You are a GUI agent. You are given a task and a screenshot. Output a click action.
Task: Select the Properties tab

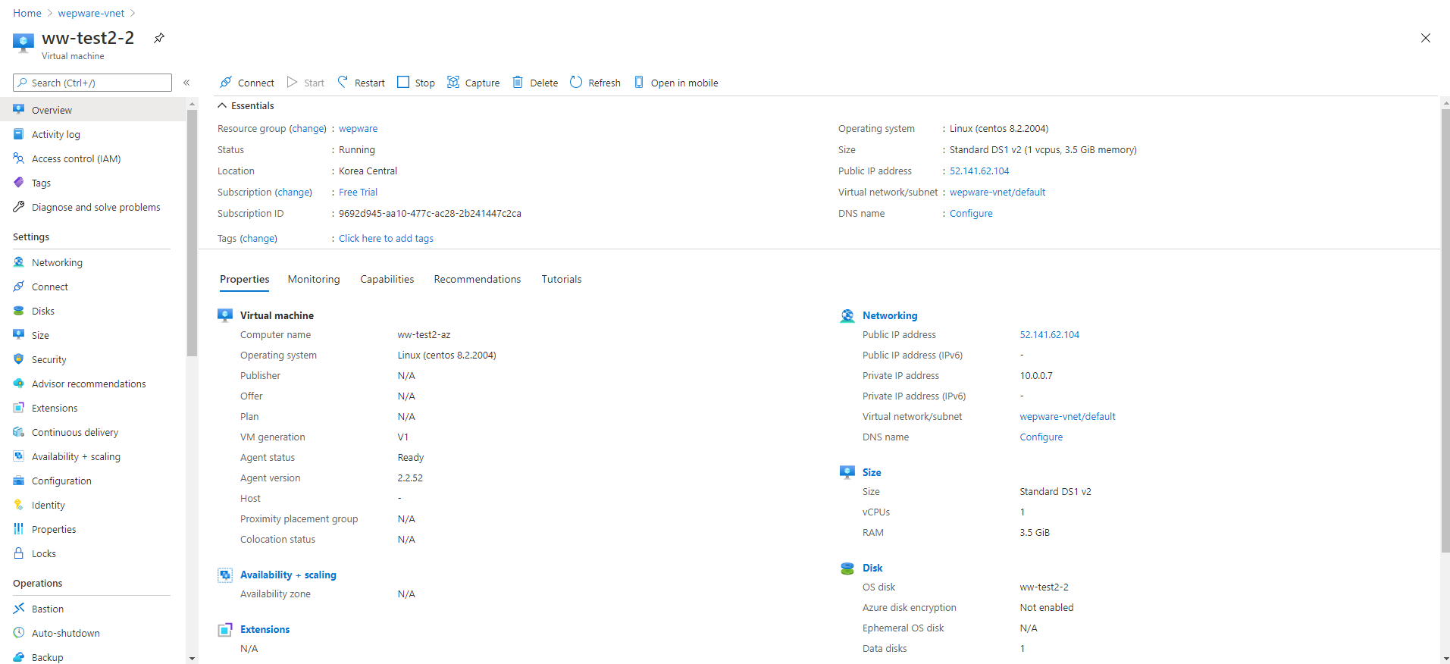245,279
